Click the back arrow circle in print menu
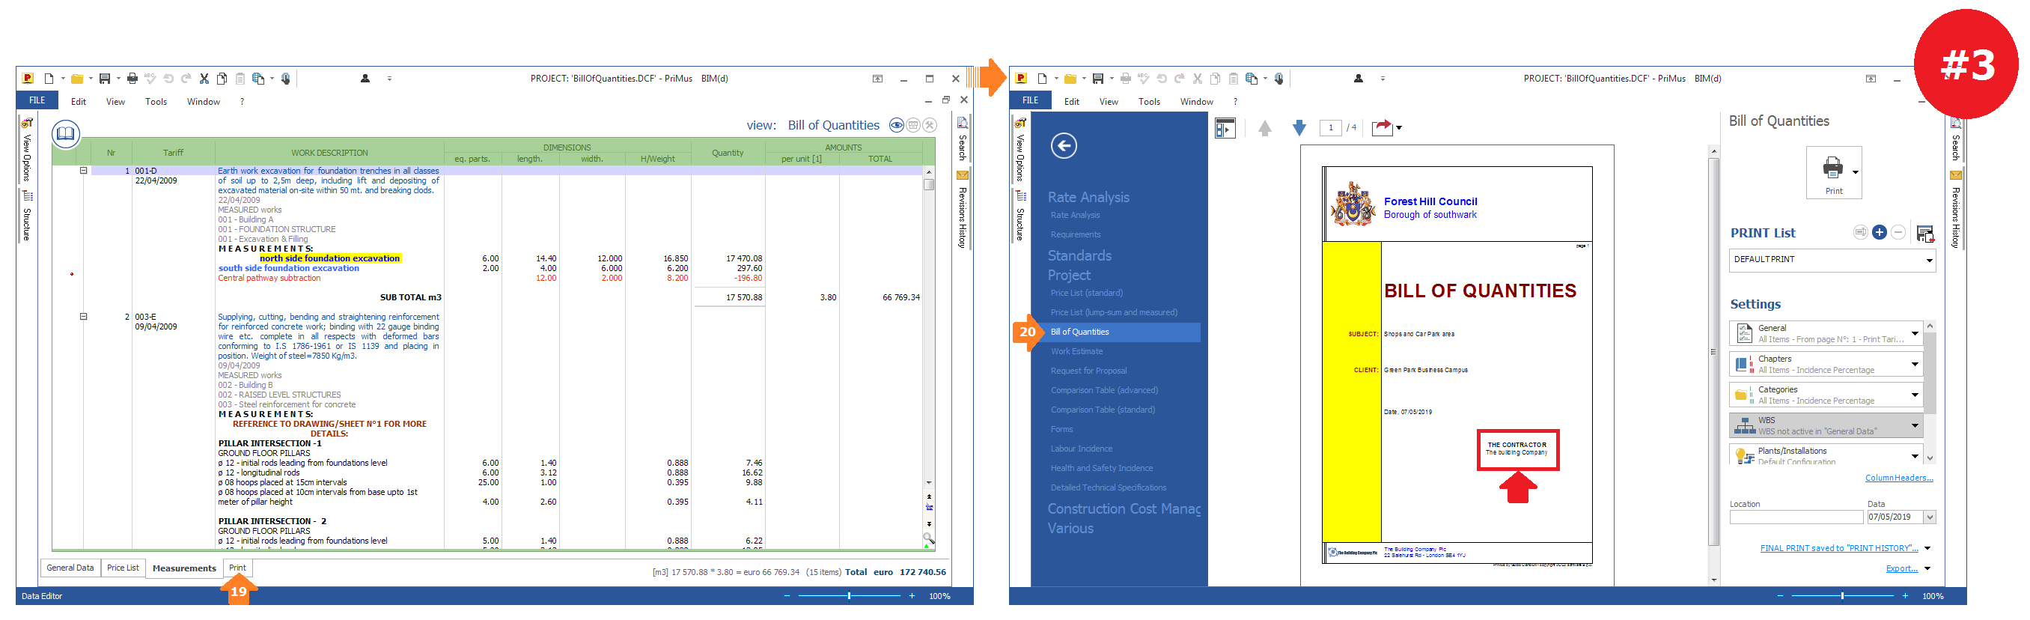Screen dimensions: 2030x620 (1064, 145)
